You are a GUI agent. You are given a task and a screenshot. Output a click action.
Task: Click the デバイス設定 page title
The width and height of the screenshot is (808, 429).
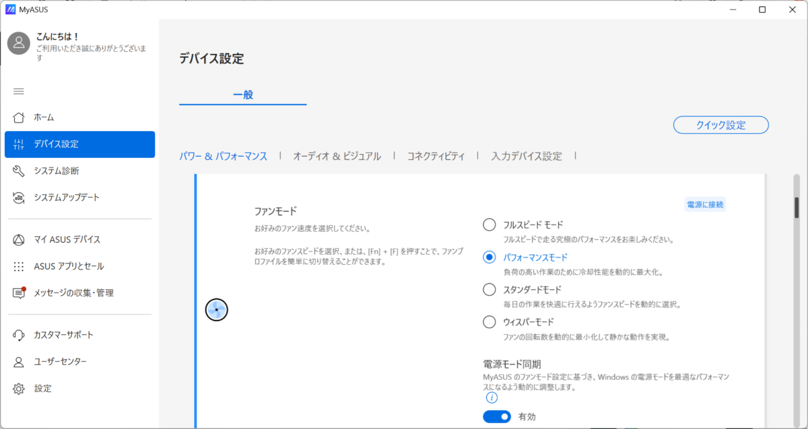211,58
